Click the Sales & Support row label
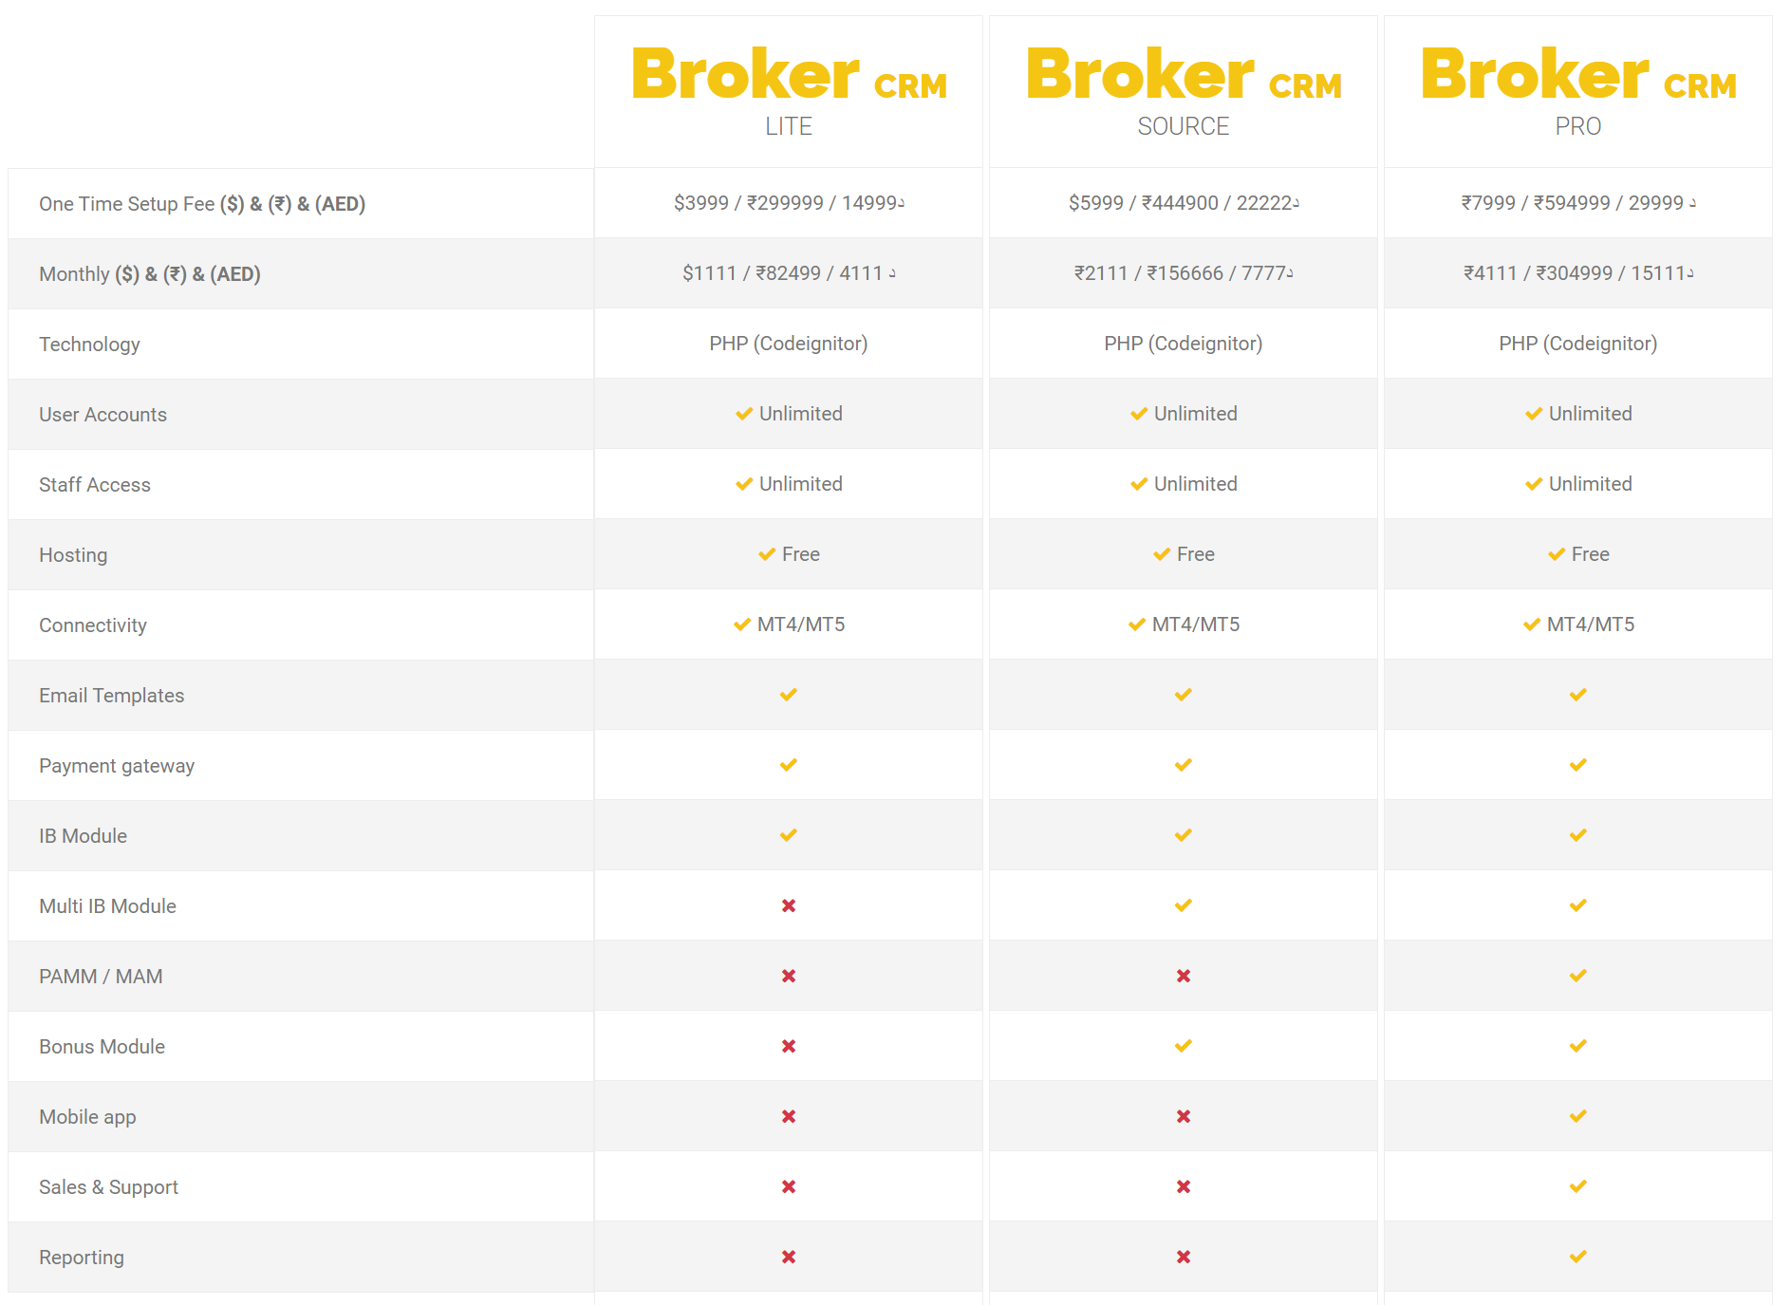The height and width of the screenshot is (1305, 1791). [x=108, y=1187]
